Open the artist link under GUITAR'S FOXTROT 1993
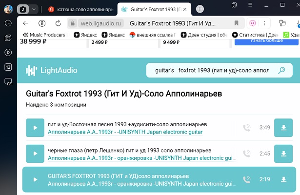The height and width of the screenshot is (195, 300). tap(142, 184)
